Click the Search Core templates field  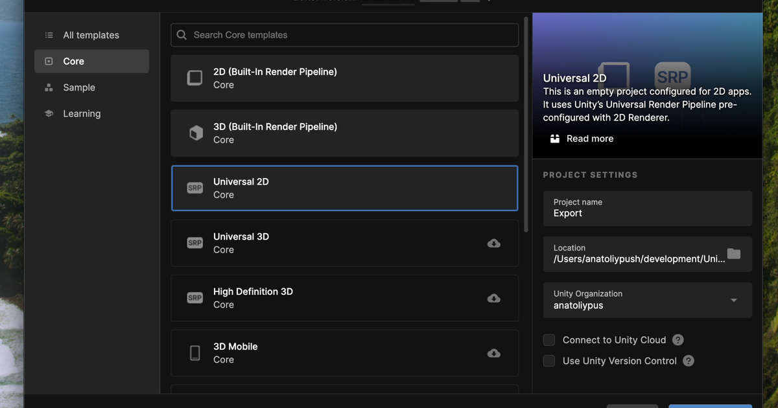[344, 35]
